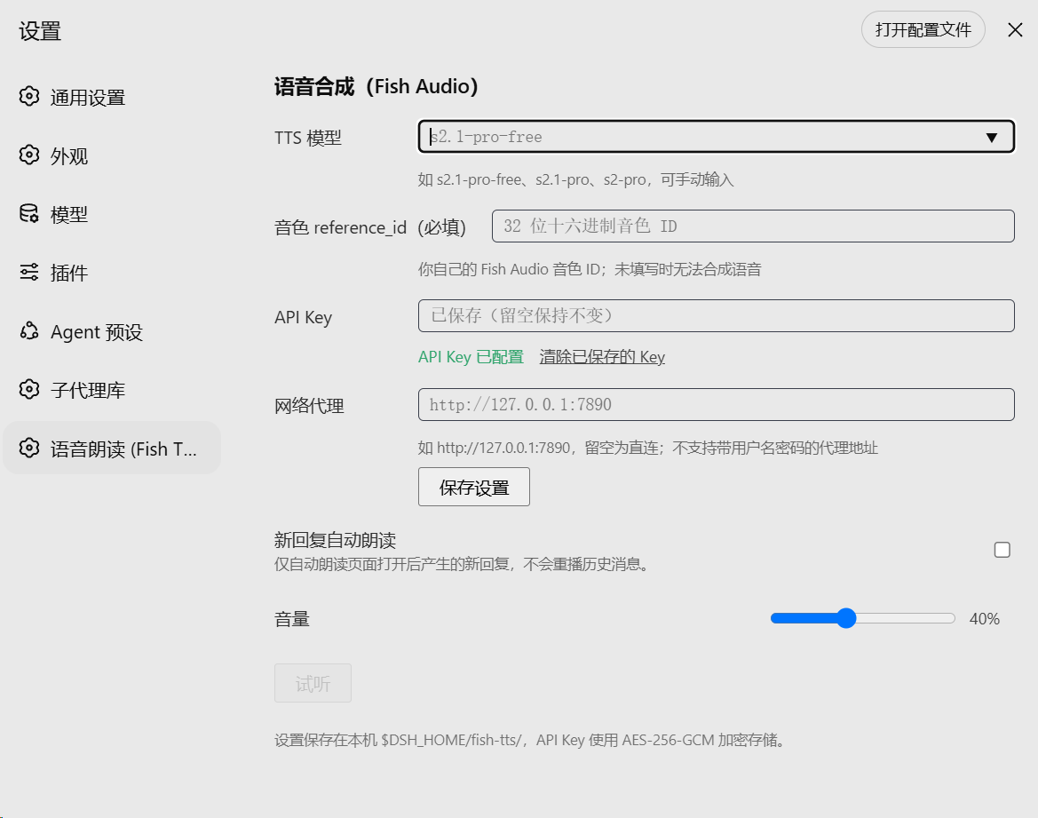Close the settings dialog with X

point(1015,30)
